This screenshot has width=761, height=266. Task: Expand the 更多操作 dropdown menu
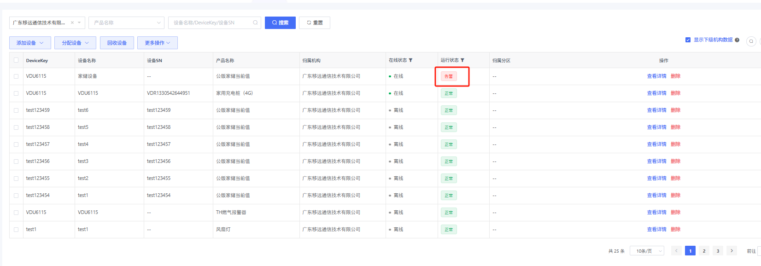coord(158,43)
